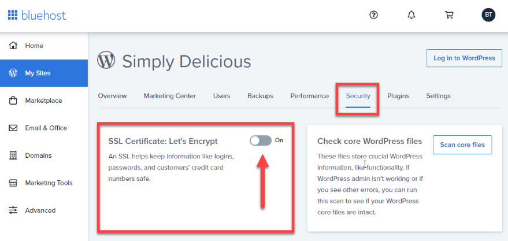Go to Home in the sidebar

(x=44, y=46)
